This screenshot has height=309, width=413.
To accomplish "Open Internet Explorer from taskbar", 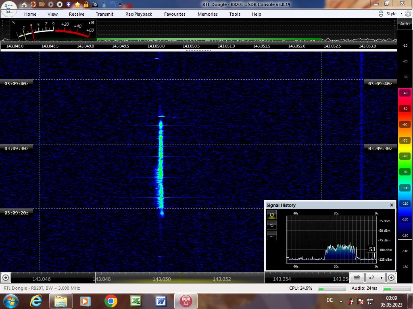I will [x=36, y=301].
